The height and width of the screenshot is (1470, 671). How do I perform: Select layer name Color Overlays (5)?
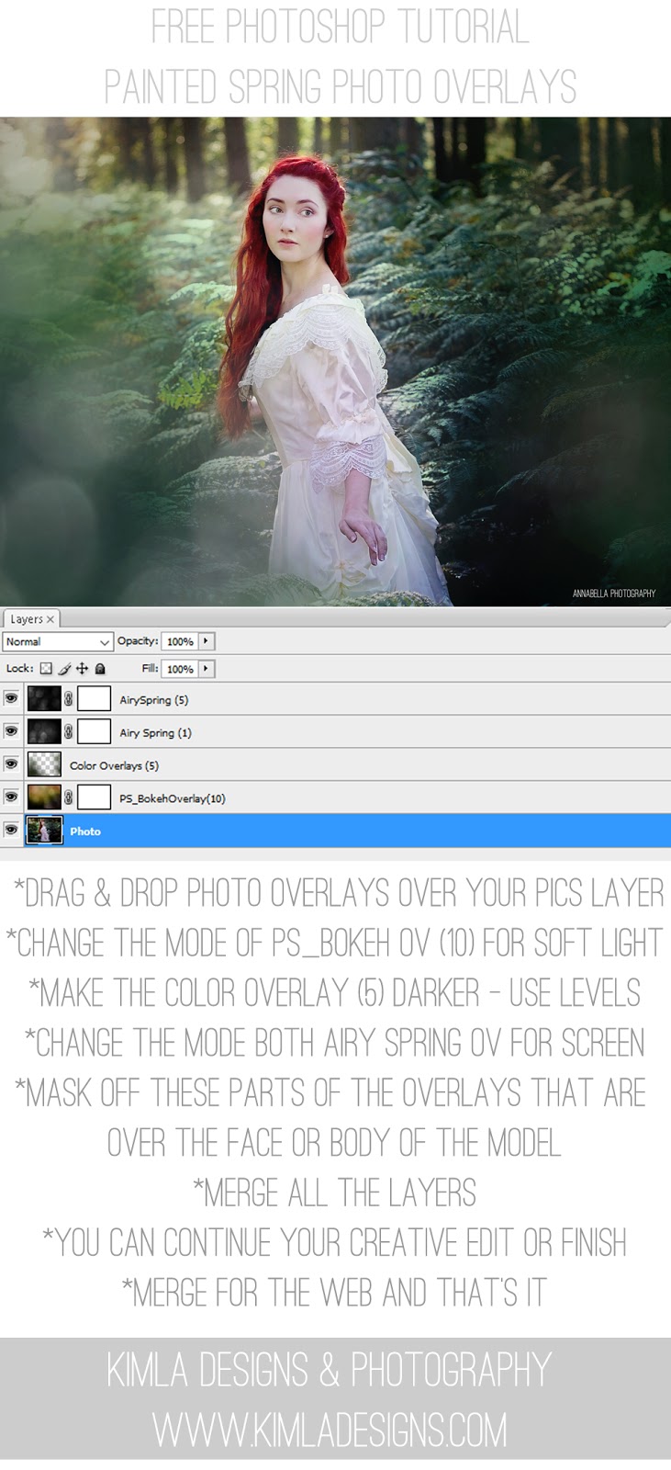(x=114, y=765)
